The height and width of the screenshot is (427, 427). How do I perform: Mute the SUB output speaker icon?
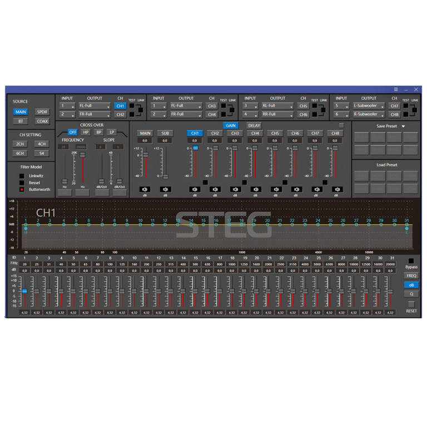pos(165,189)
